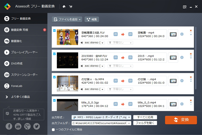202x135 pixels.
Task: Open profile settings gear for 2015080 FLV row
Action: tap(182, 57)
